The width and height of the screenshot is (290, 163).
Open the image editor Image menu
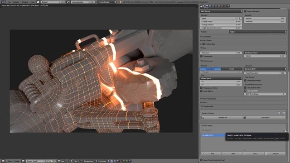pyautogui.click(x=17, y=161)
